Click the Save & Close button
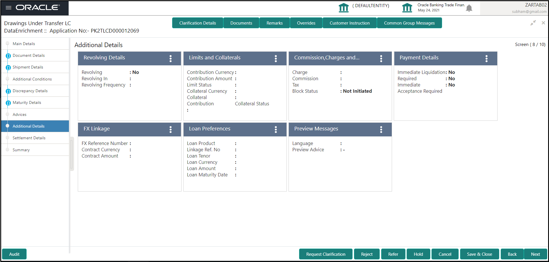 point(480,254)
